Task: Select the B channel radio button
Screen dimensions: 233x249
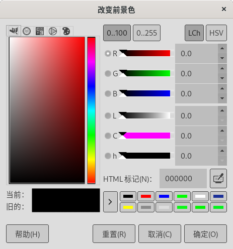Action: tap(108, 94)
